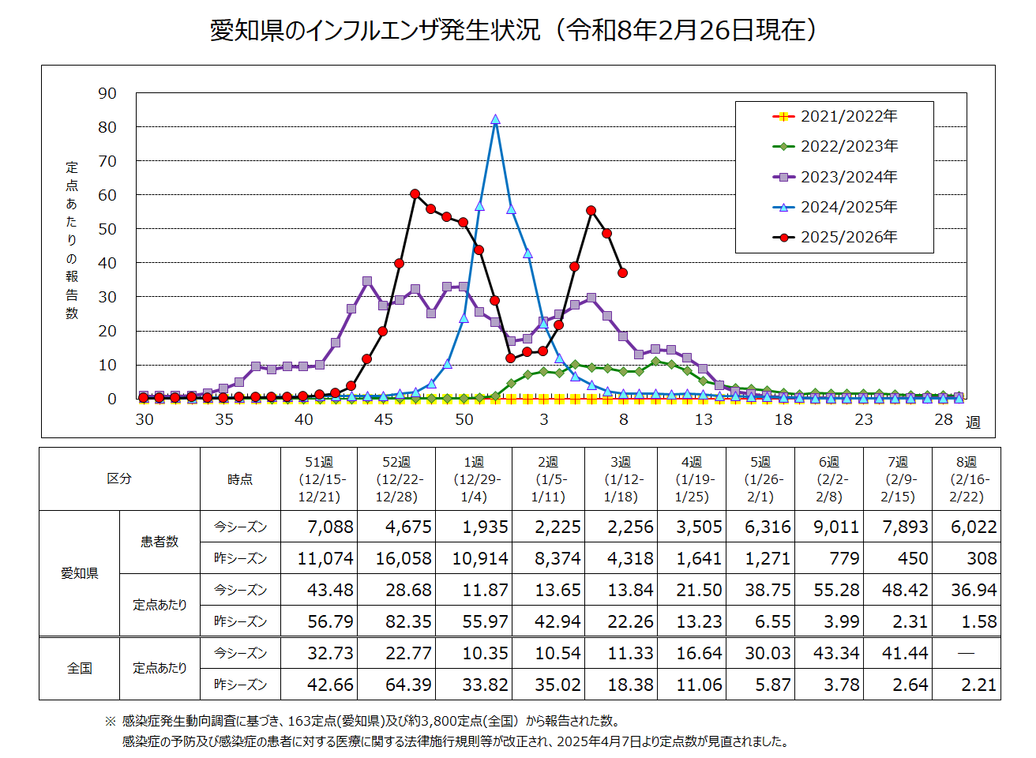Select the 51週 (12/15-12/21) column header

(319, 479)
